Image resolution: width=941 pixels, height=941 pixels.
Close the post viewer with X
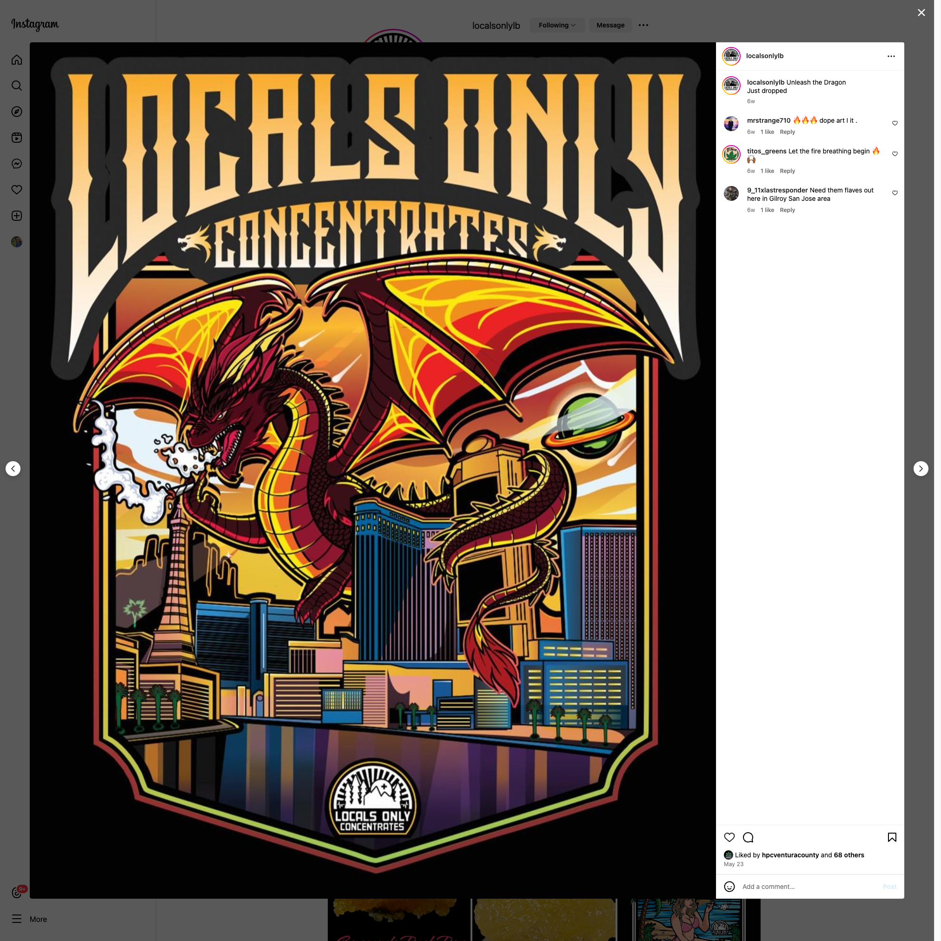point(921,13)
